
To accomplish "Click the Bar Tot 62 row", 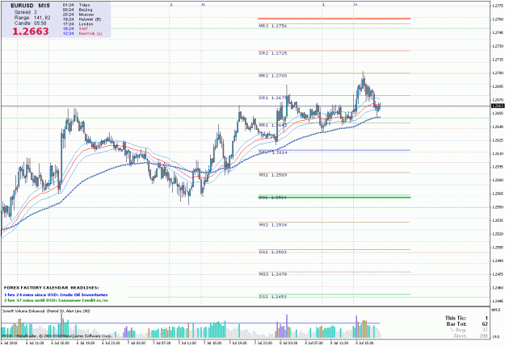I will (467, 323).
